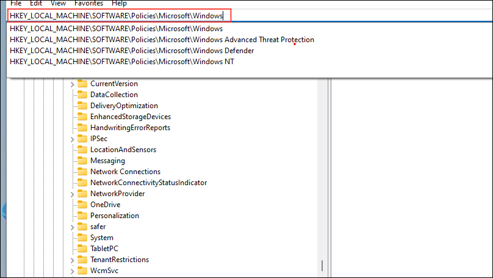The width and height of the screenshot is (493, 278).
Task: Click the HandwritingErrorReports folder icon
Action: [x=82, y=128]
